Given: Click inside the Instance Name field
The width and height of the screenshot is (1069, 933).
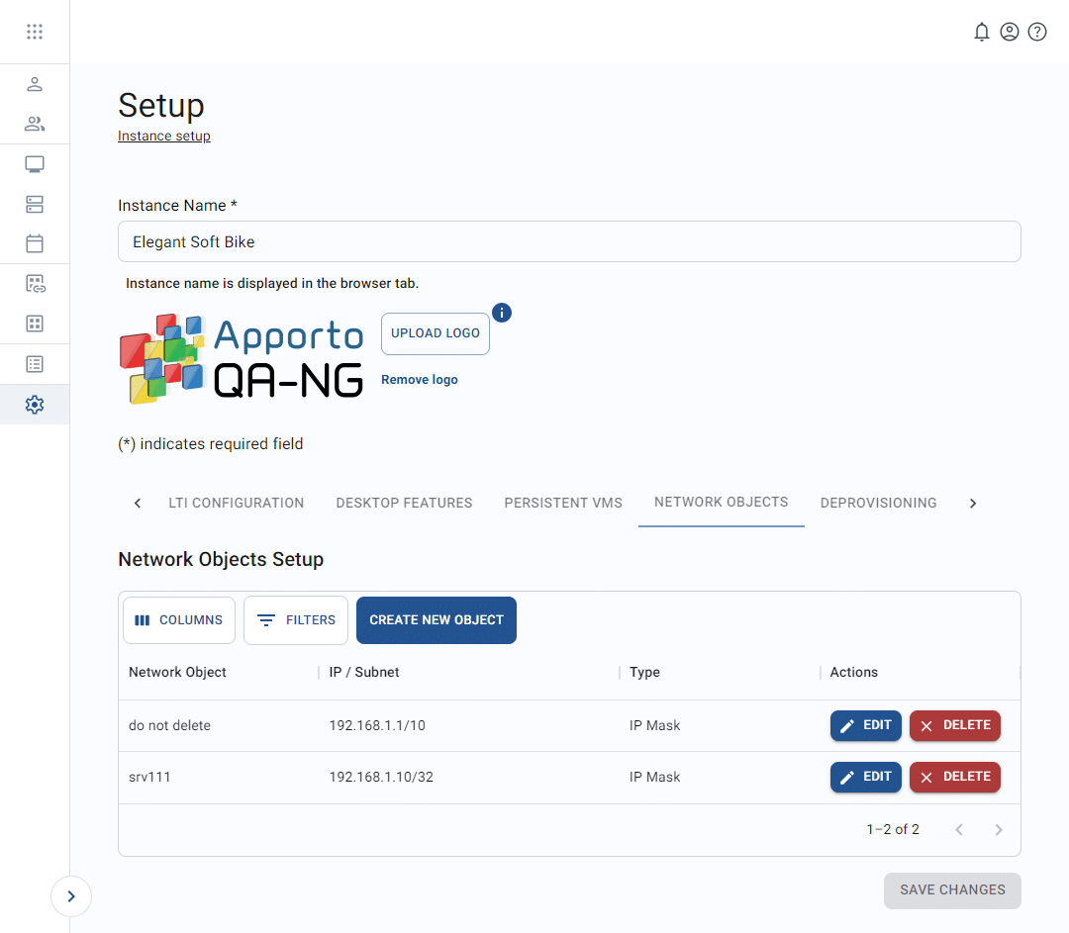Looking at the screenshot, I should (569, 241).
